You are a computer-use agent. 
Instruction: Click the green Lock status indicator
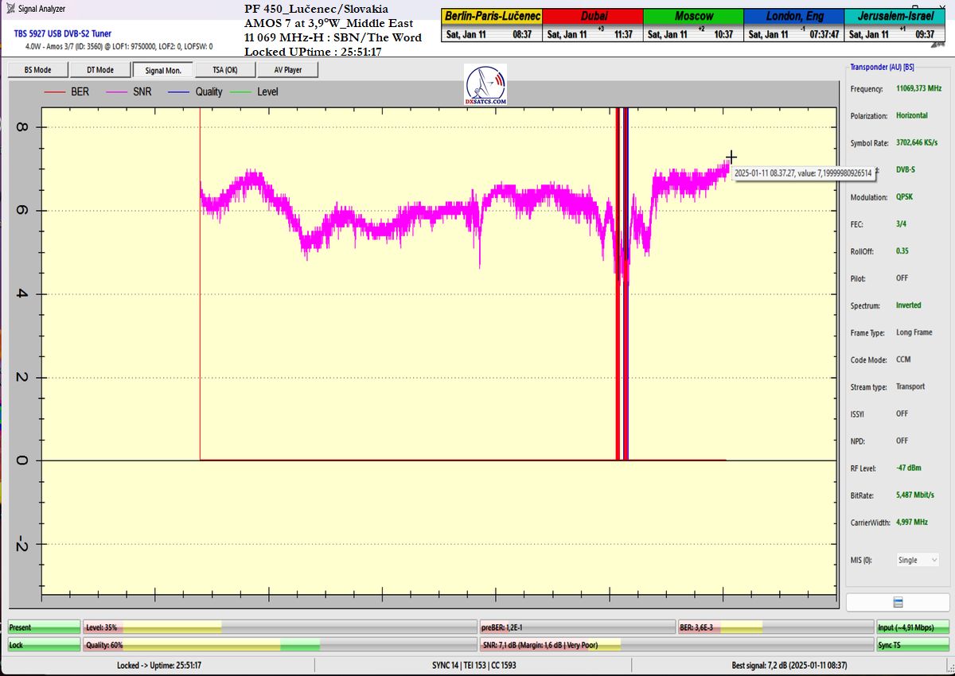(x=44, y=645)
